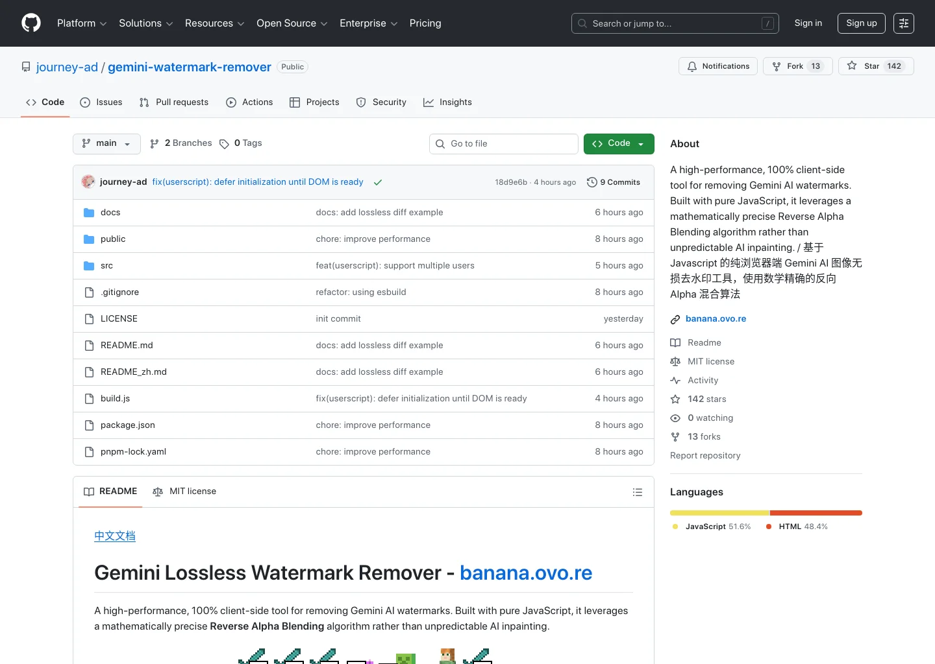Expand the green Code dropdown

pyautogui.click(x=618, y=144)
